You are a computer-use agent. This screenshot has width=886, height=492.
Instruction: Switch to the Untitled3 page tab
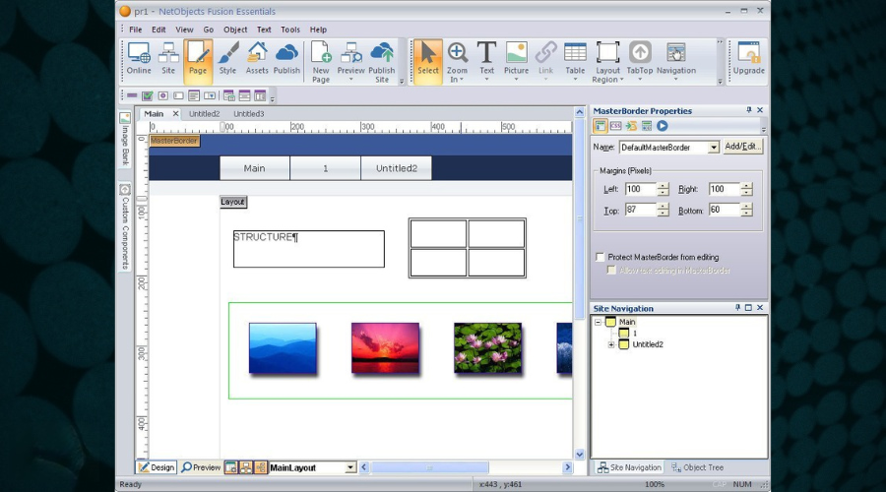click(x=248, y=114)
